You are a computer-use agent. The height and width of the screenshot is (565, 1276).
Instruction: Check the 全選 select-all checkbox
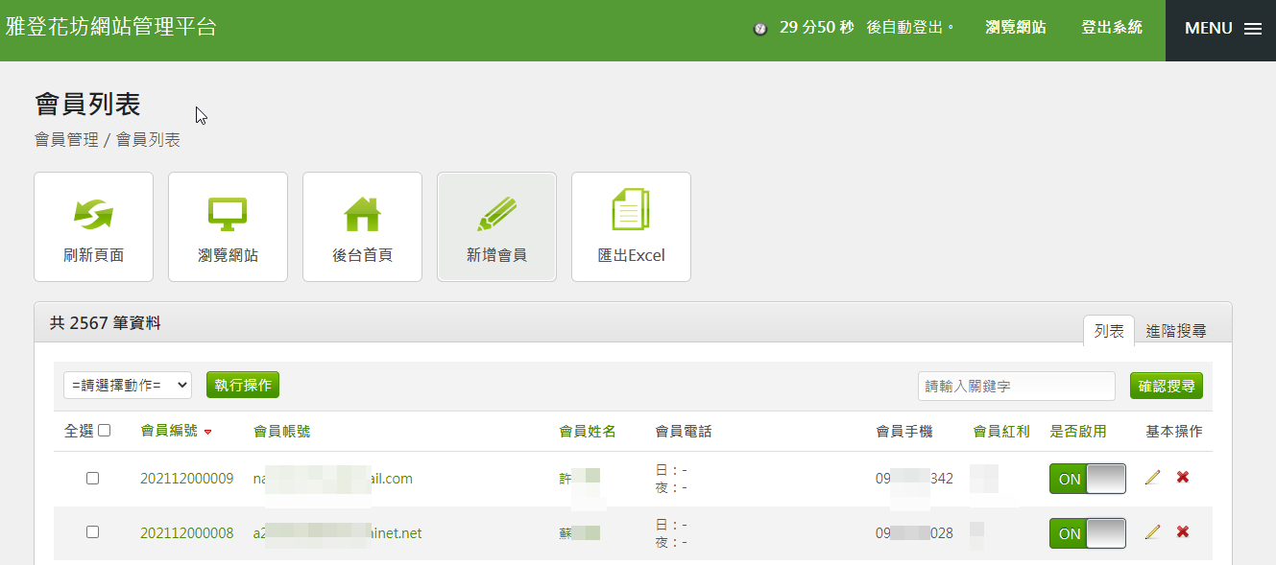(105, 431)
